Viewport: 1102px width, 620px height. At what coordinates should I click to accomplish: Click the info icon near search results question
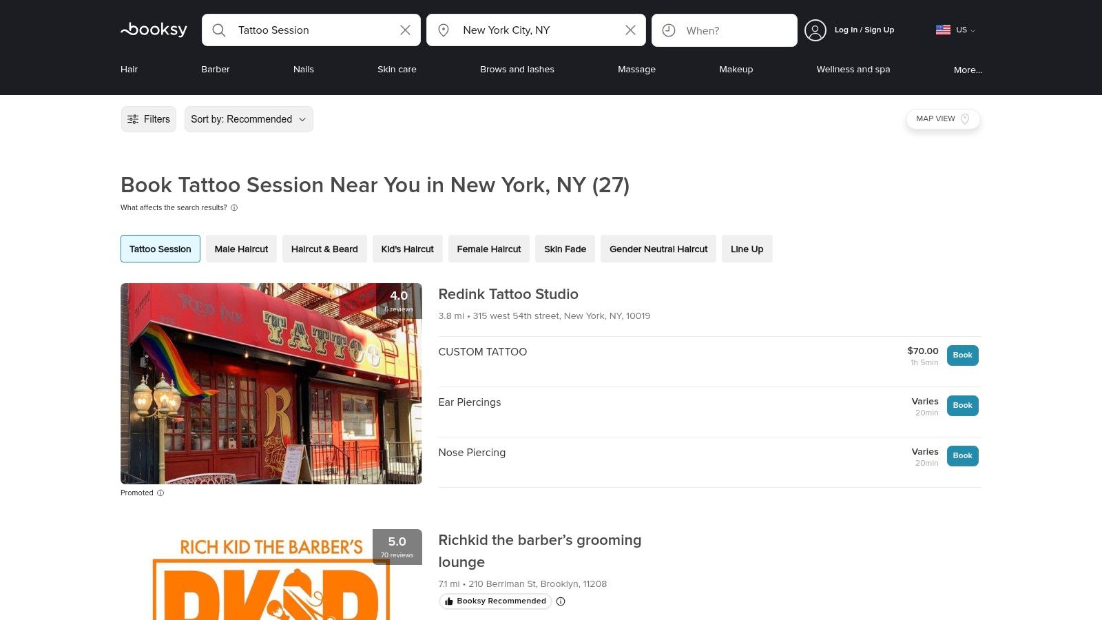pos(234,207)
